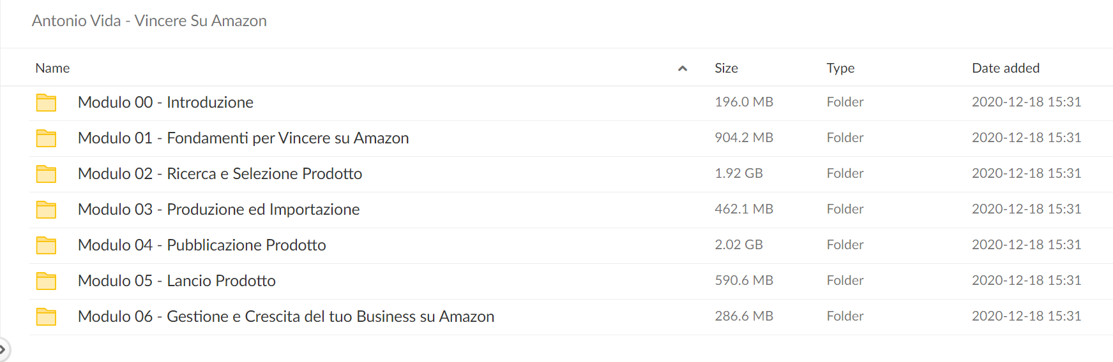Open Modulo 06 - Gestione e Crescita folder

286,317
